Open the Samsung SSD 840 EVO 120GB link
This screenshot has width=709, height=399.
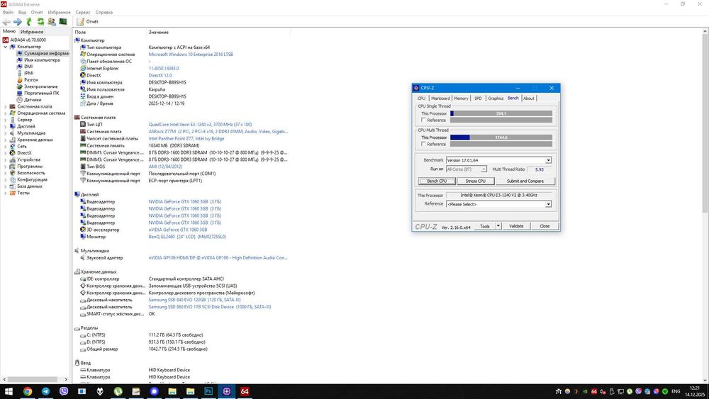pyautogui.click(x=194, y=300)
